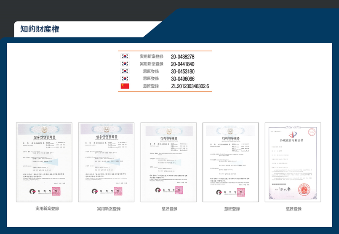Click 実用新案登録 label next to 20-0441840

pos(152,64)
